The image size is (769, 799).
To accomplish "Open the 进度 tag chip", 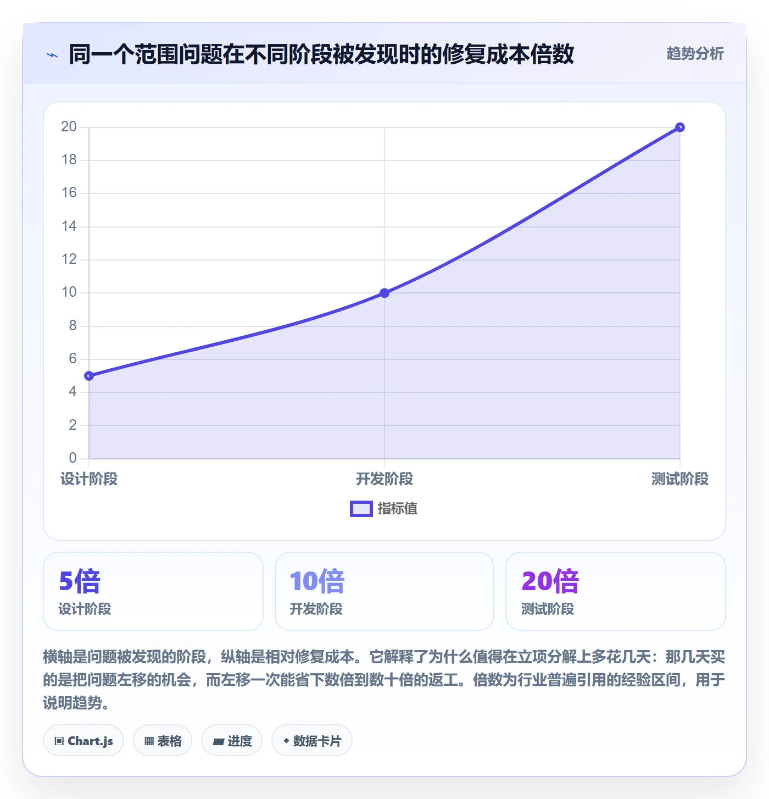I will pos(232,741).
